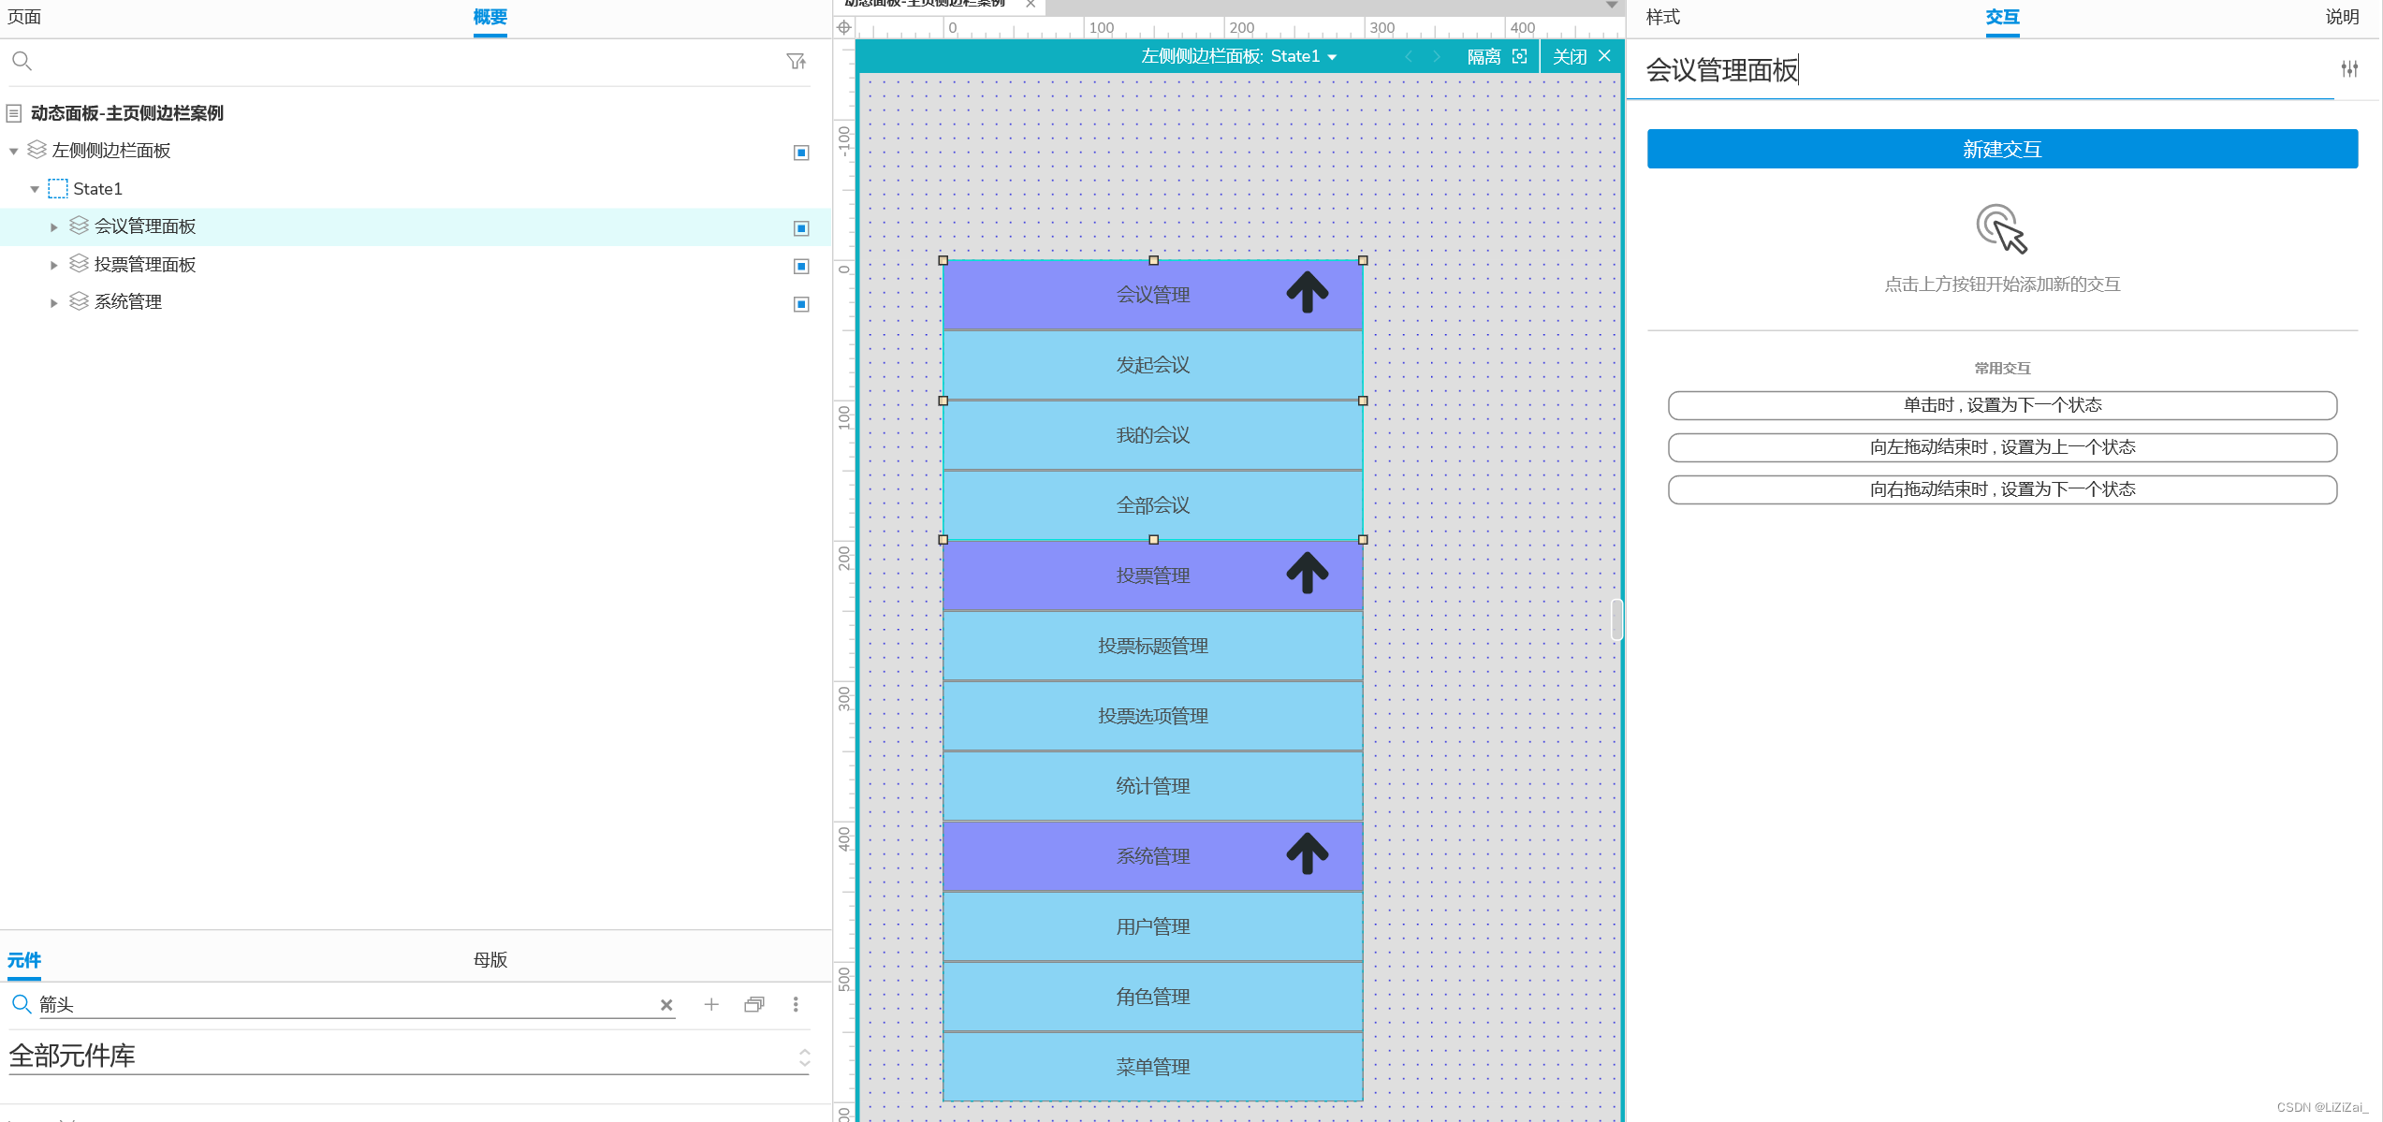Viewport: 2383px width, 1122px height.
Task: Click the outline search magnifier icon
Action: (22, 62)
